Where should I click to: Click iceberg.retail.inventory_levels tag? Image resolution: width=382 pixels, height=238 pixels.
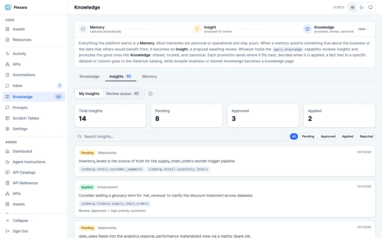[x=178, y=169]
